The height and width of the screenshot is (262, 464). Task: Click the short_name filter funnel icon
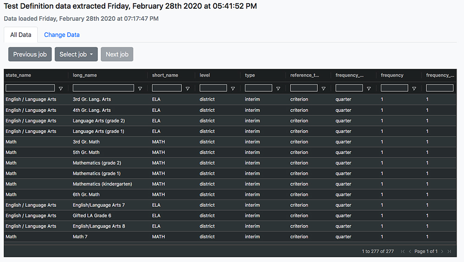187,88
